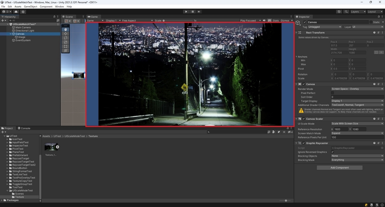
Task: Mute audio in the Game view
Action: pyautogui.click(x=264, y=21)
